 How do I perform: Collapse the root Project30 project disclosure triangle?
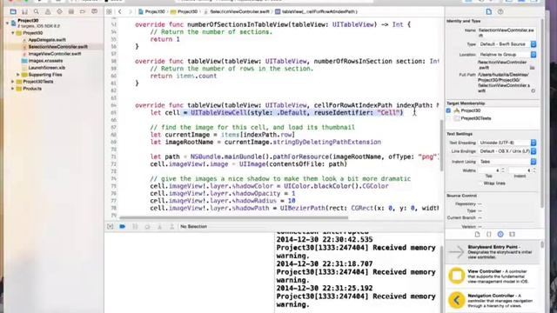(x=7, y=23)
